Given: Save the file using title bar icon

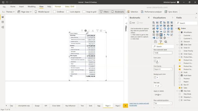Looking at the screenshot, I should [3, 2].
